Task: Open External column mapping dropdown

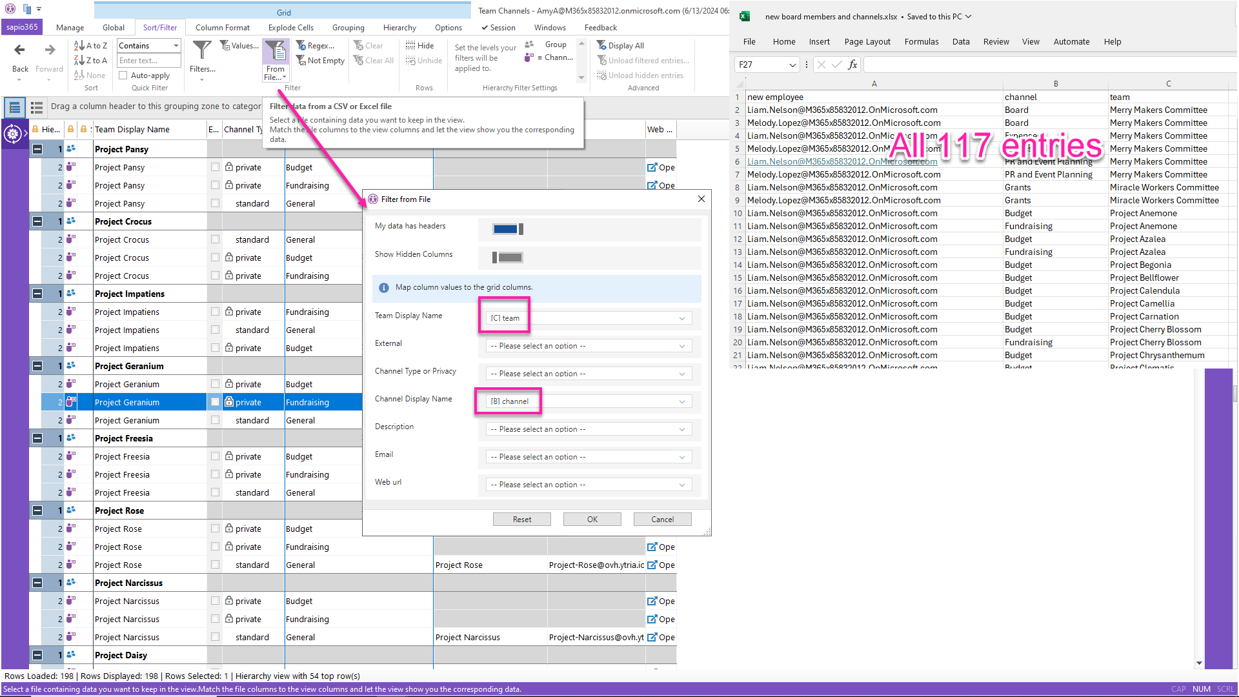Action: point(589,346)
